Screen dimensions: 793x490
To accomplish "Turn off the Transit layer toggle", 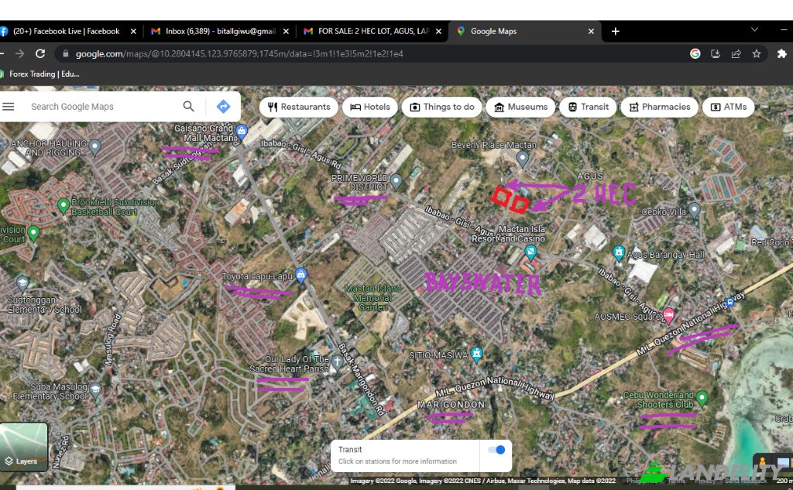I will (496, 450).
